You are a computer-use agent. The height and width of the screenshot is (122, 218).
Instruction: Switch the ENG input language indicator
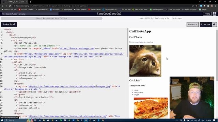tap(203, 120)
